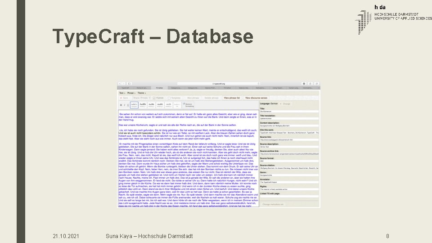This screenshot has height=243, width=432.
Task: Click the browser forward arrow
Action: point(123,84)
